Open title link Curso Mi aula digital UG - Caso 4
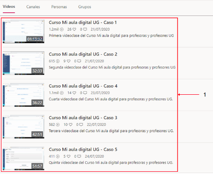This screenshot has height=174, width=213. [83, 86]
